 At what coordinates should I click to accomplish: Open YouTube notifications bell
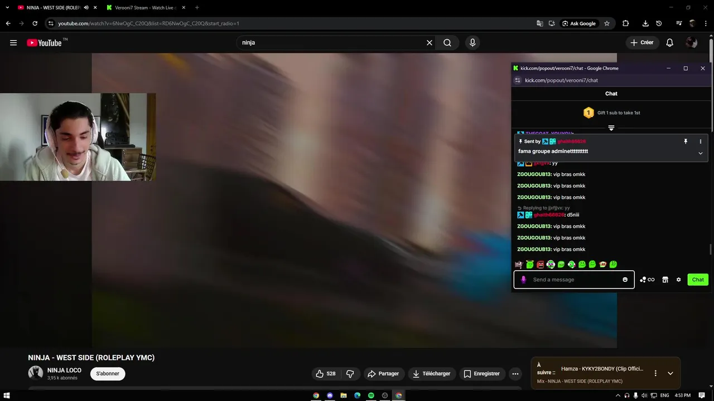pyautogui.click(x=670, y=43)
